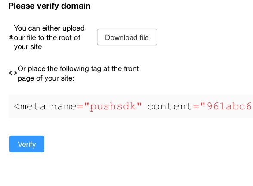Click the 'our file to the root of' line

coord(47,37)
